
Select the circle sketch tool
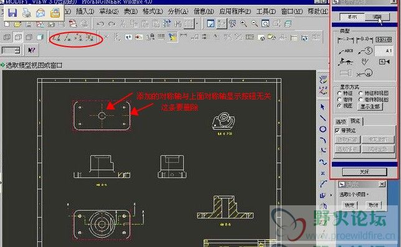[323, 129]
